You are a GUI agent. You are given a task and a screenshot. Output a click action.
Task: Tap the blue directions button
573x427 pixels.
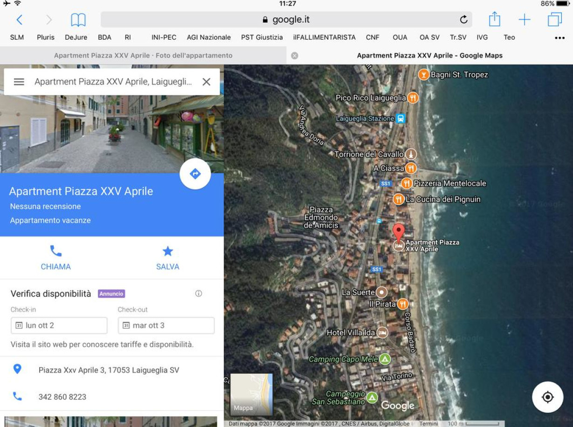coord(195,174)
